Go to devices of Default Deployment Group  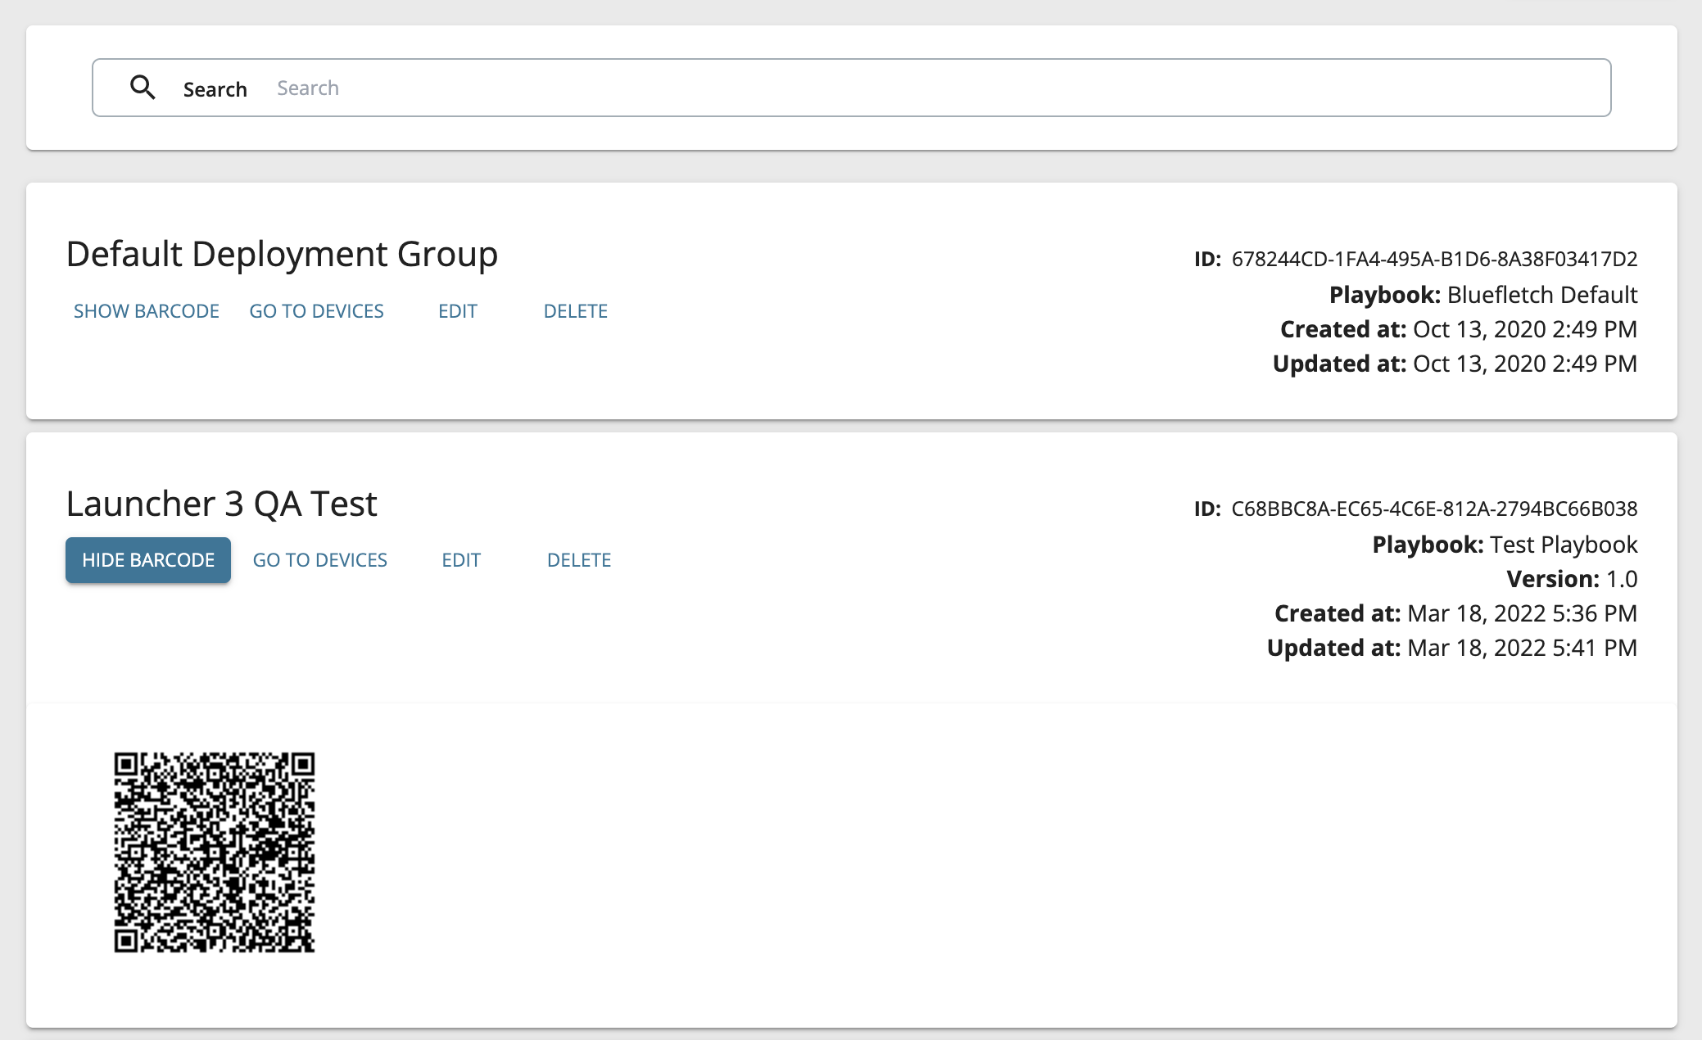316,311
